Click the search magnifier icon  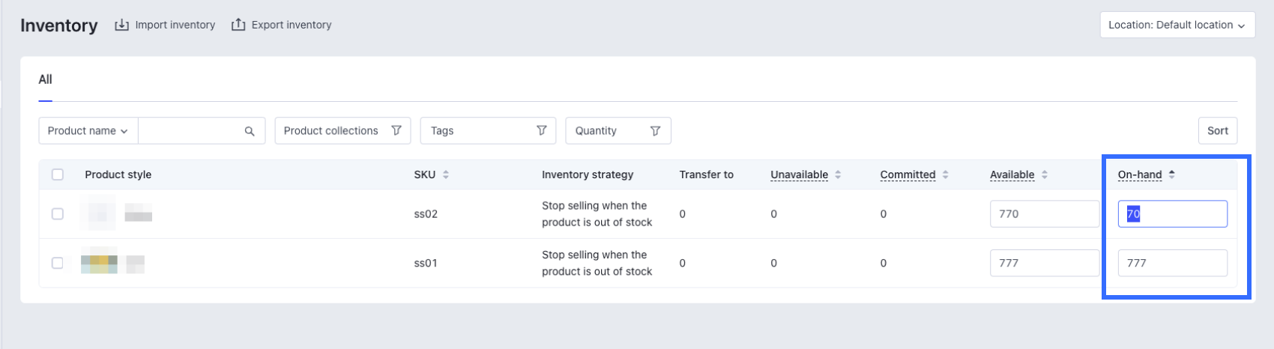click(x=250, y=131)
